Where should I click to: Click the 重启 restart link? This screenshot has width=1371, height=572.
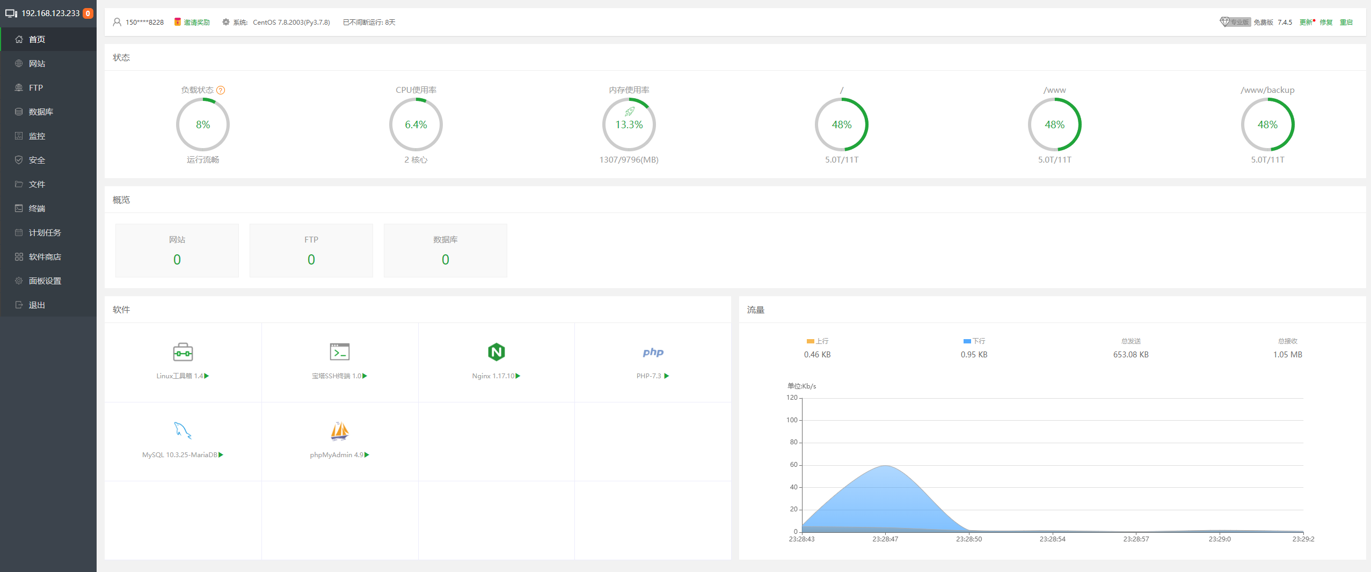[x=1346, y=23]
